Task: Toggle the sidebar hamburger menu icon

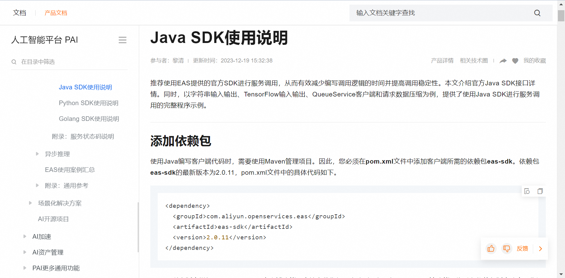Action: [122, 40]
